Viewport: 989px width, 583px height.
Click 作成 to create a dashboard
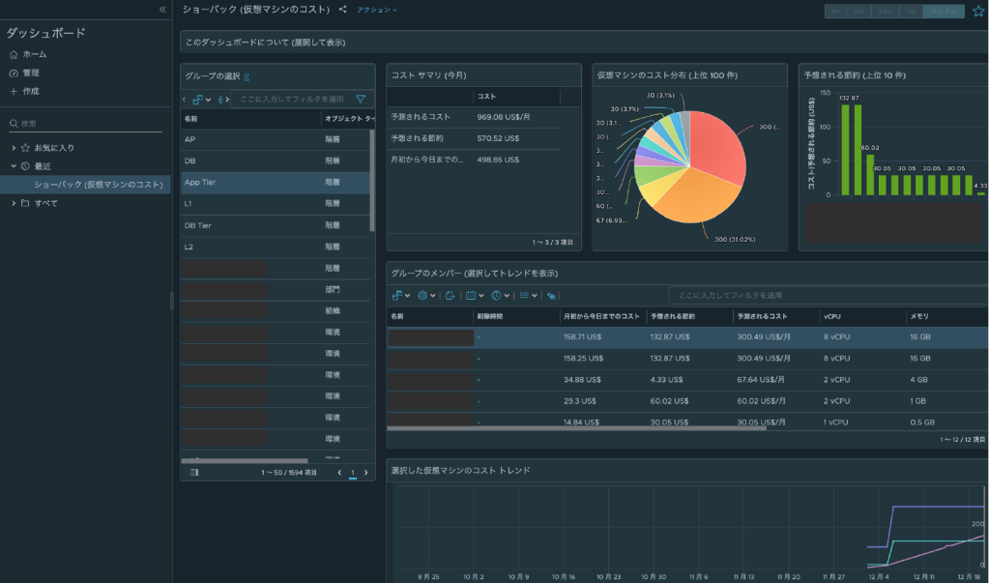(x=31, y=91)
